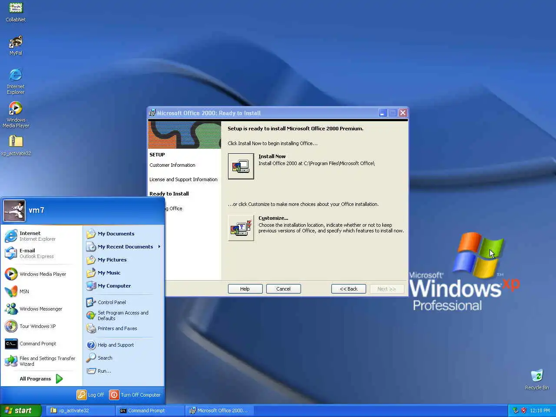Click 'Customer Information' setup step text
The height and width of the screenshot is (417, 556).
coord(172,165)
